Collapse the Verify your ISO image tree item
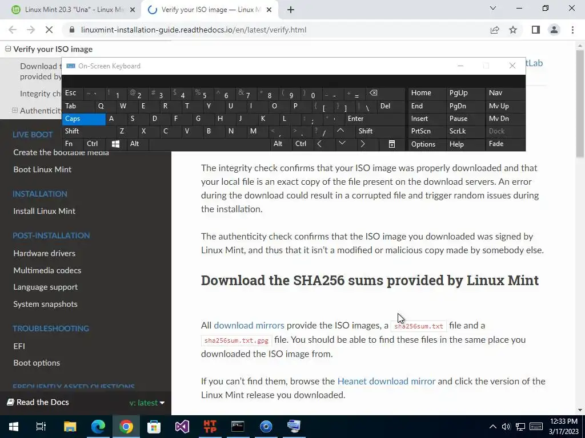Viewport: 585px width, 438px height. pos(8,49)
